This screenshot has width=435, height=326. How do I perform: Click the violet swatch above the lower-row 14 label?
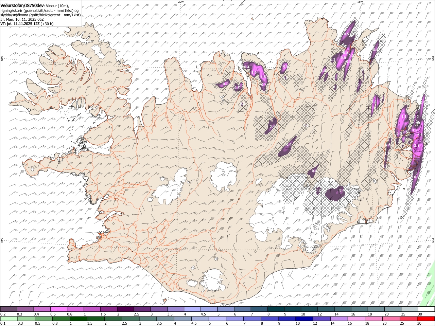pos(339,319)
